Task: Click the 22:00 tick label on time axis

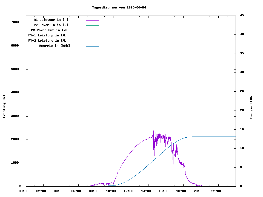Action: 216,191
